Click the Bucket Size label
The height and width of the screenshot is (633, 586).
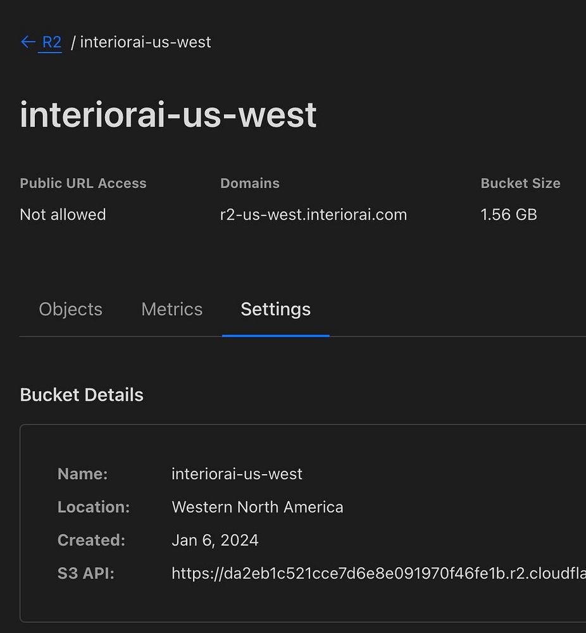(520, 184)
